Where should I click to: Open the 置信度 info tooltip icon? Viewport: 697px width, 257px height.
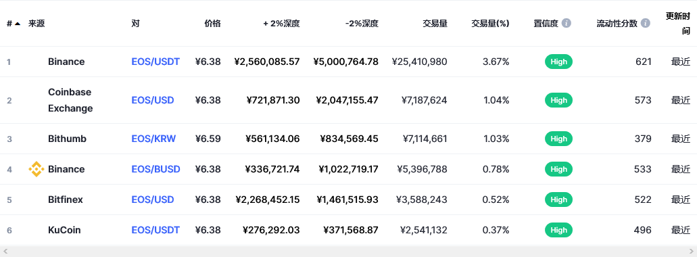pos(567,24)
